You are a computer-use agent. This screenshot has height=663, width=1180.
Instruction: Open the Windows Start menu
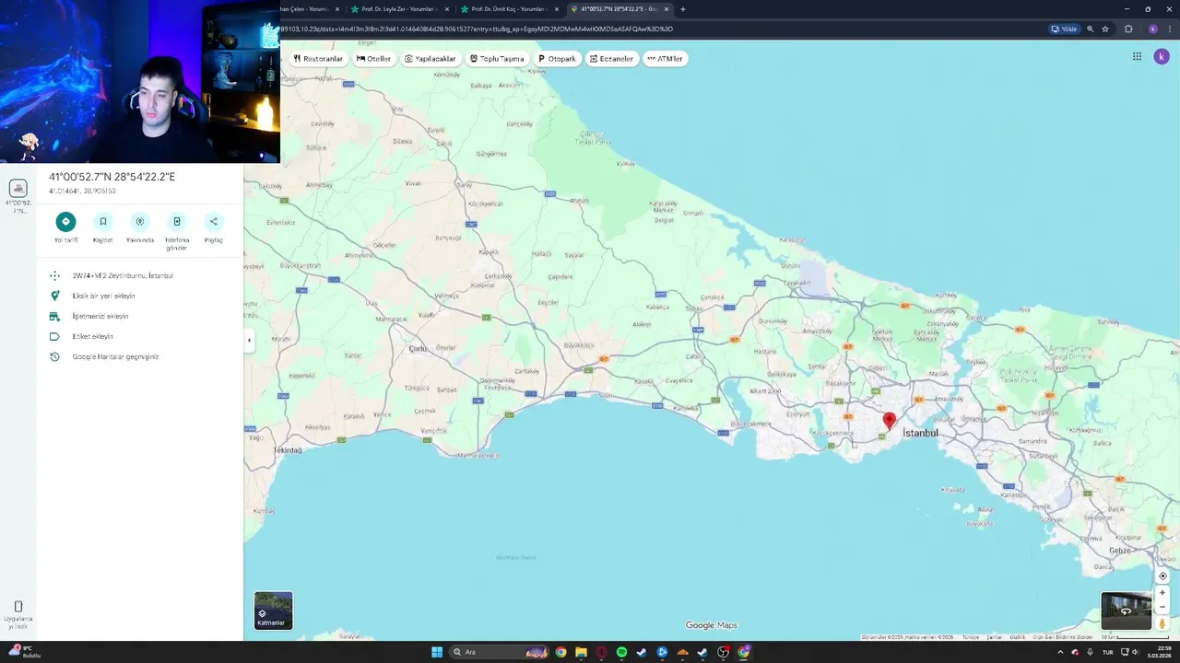point(437,652)
